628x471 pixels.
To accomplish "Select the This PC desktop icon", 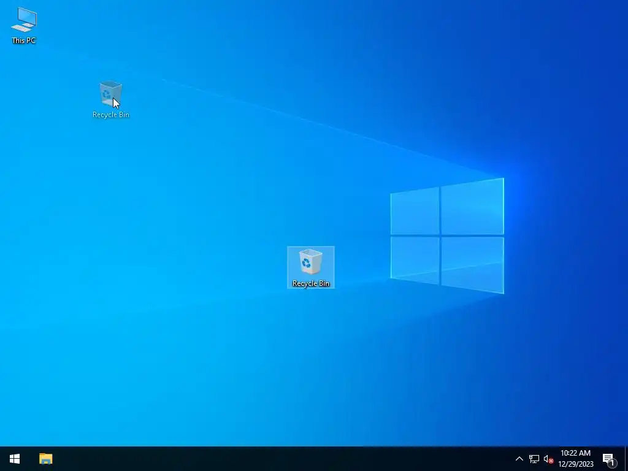I will [24, 26].
